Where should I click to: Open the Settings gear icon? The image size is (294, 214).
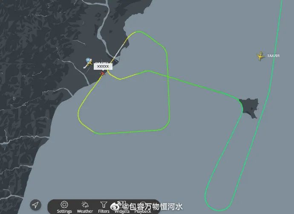click(x=64, y=205)
